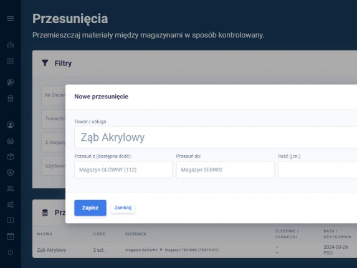Select the box package sidebar icon
The width and height of the screenshot is (357, 268).
pyautogui.click(x=10, y=156)
